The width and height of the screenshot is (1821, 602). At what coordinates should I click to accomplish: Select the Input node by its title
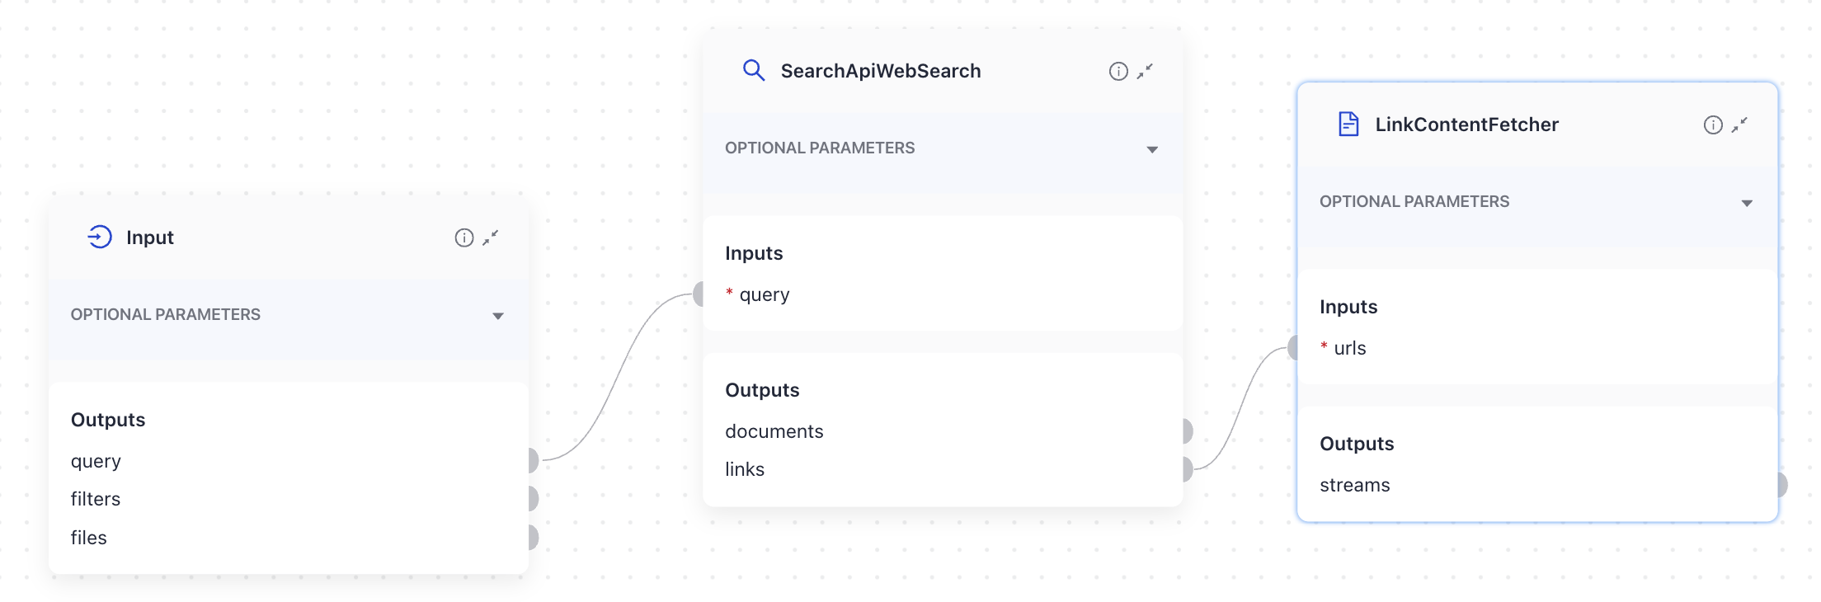click(149, 238)
